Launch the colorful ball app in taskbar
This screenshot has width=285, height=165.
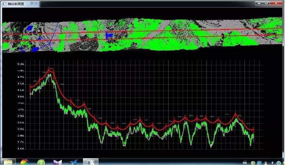coord(25,162)
